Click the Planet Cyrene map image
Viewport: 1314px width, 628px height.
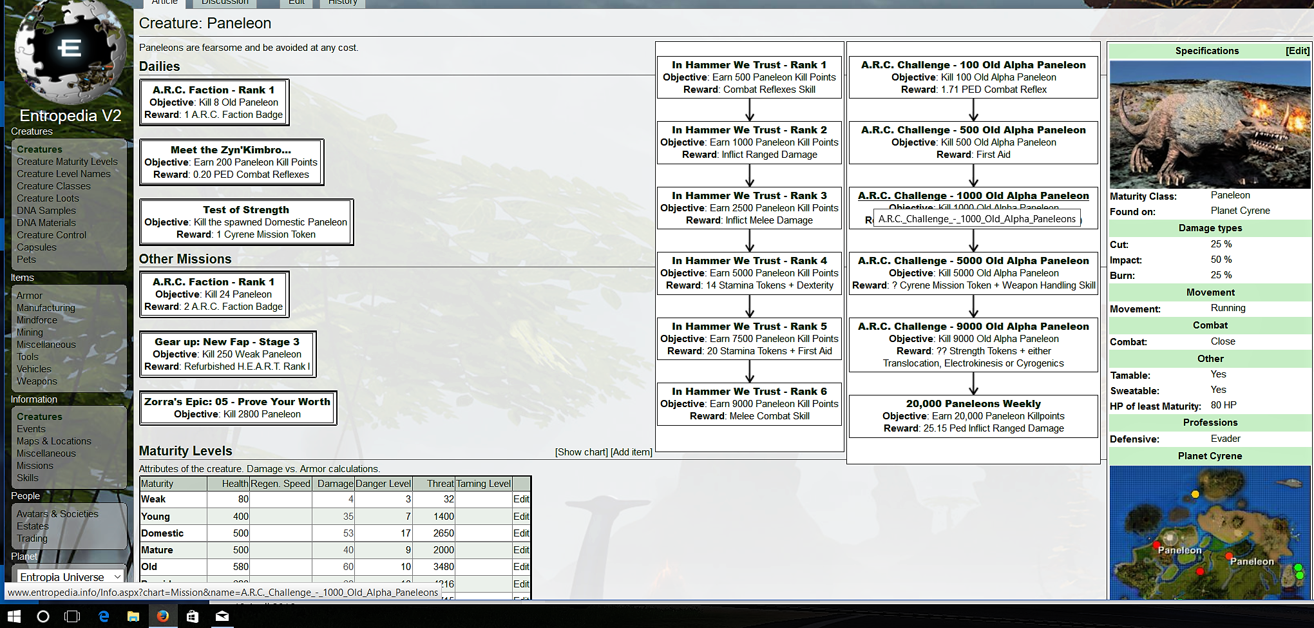click(1210, 533)
